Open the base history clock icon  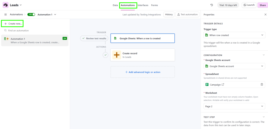[x=211, y=5]
